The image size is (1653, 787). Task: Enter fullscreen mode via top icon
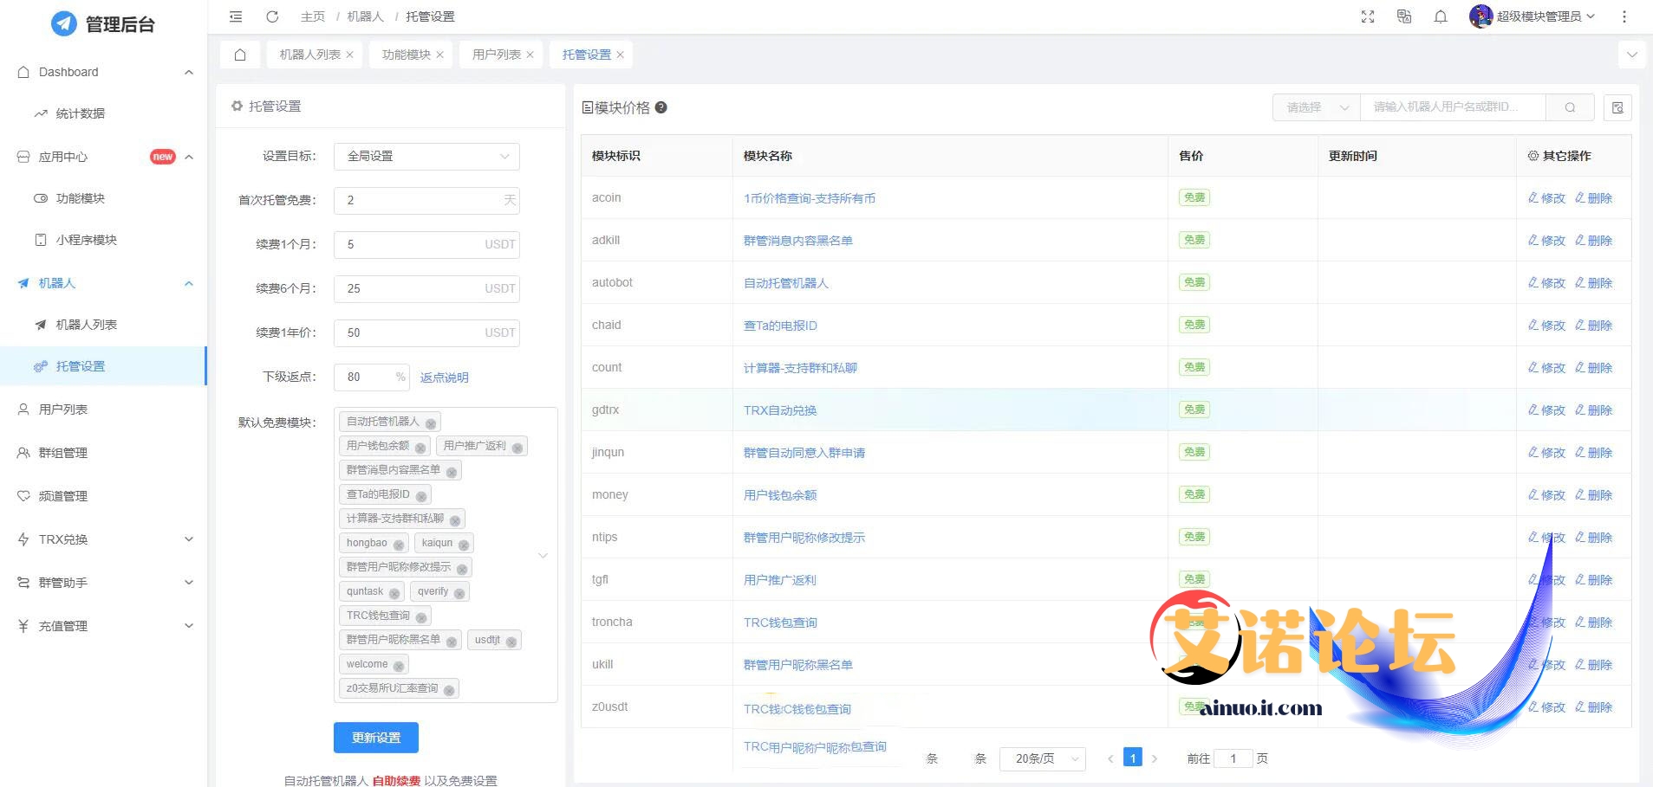(1368, 16)
